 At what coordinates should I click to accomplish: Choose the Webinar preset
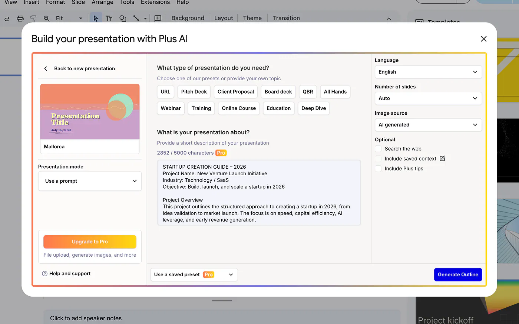coord(171,108)
